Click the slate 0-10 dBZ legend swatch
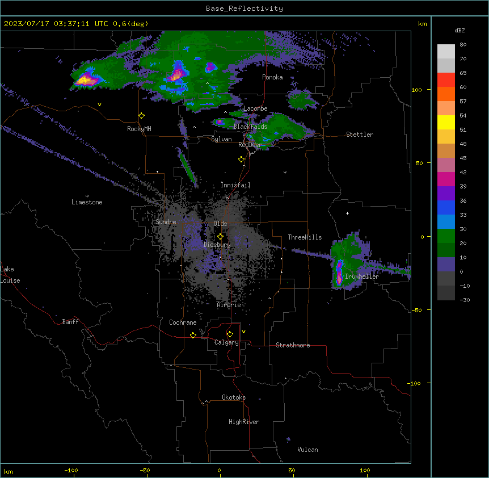 446,265
